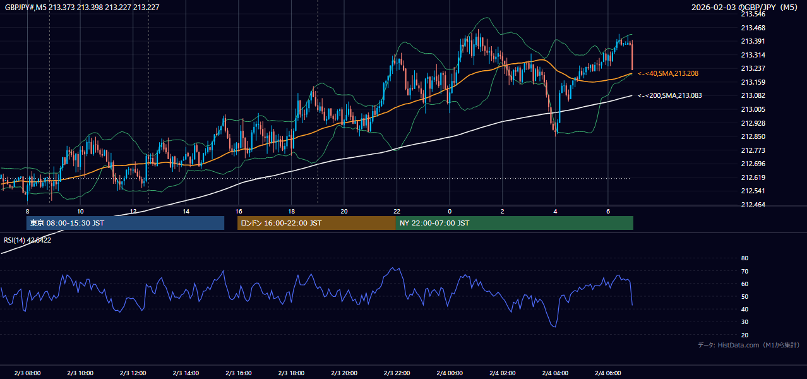Click the 2/4 04:00 date axis label
Viewport: 807px width, 379px height.
[555, 373]
